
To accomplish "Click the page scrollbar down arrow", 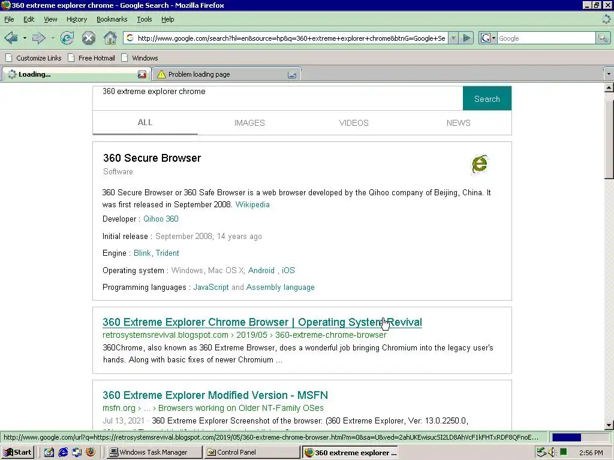I will (609, 425).
